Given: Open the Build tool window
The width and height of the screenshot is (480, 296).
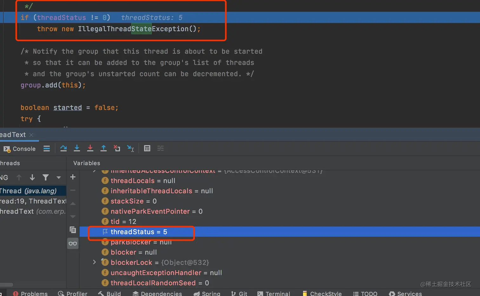Looking at the screenshot, I should (110, 293).
